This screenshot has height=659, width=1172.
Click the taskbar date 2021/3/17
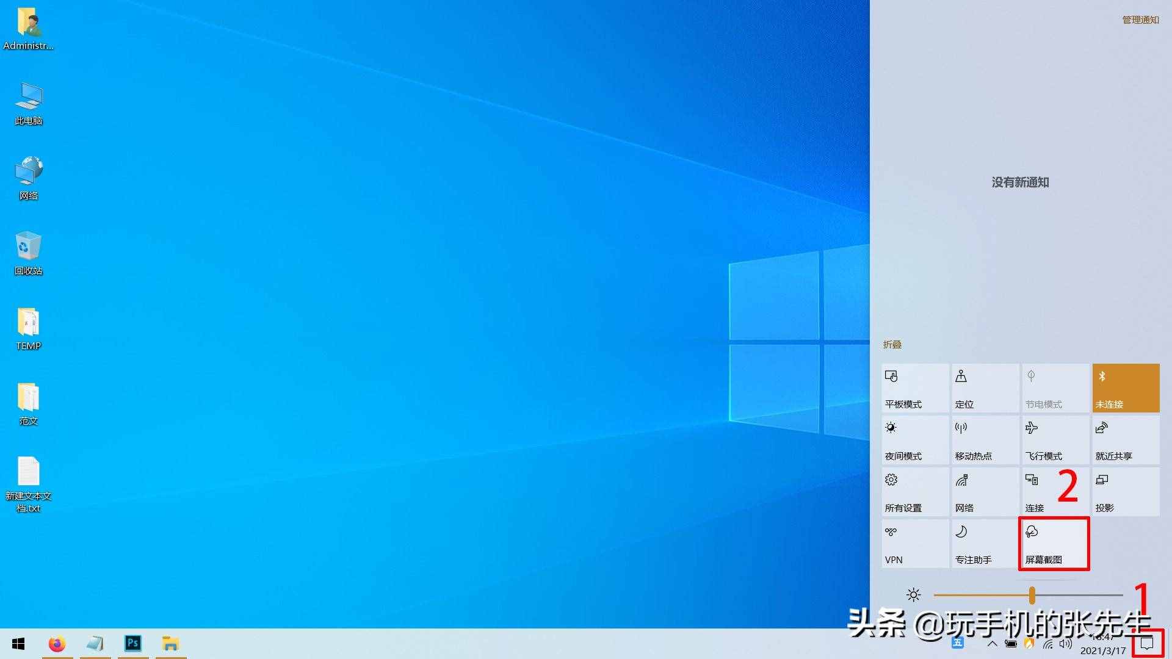(x=1102, y=651)
